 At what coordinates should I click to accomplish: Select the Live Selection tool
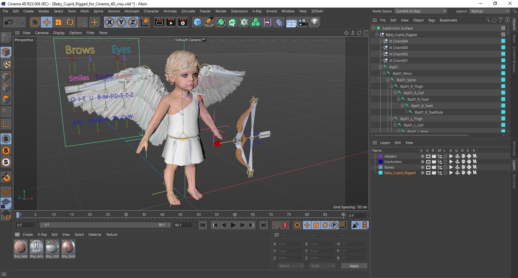[x=35, y=22]
